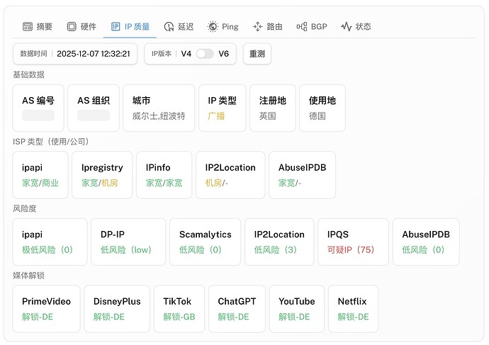The image size is (489, 345).
Task: Select the AS 编号 card
Action: click(x=38, y=108)
